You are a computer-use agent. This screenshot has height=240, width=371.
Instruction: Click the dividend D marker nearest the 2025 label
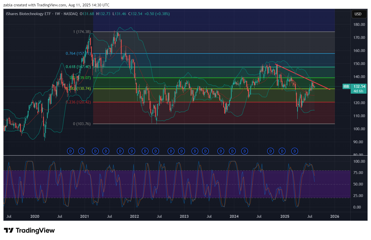[282, 151]
